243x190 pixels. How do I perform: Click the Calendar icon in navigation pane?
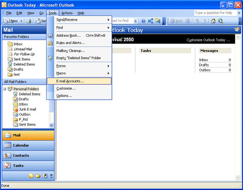[x=8, y=145]
